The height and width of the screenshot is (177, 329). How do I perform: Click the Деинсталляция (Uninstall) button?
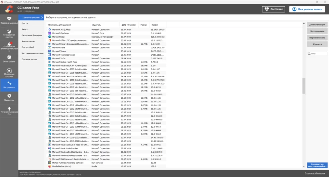pos(317,25)
